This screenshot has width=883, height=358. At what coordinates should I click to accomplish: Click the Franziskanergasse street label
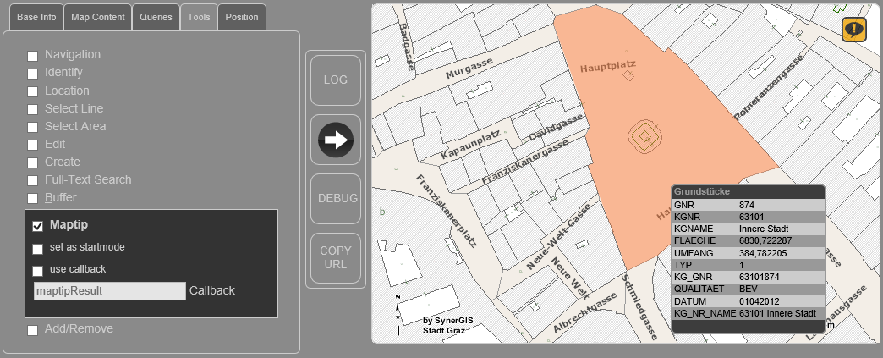[525, 162]
